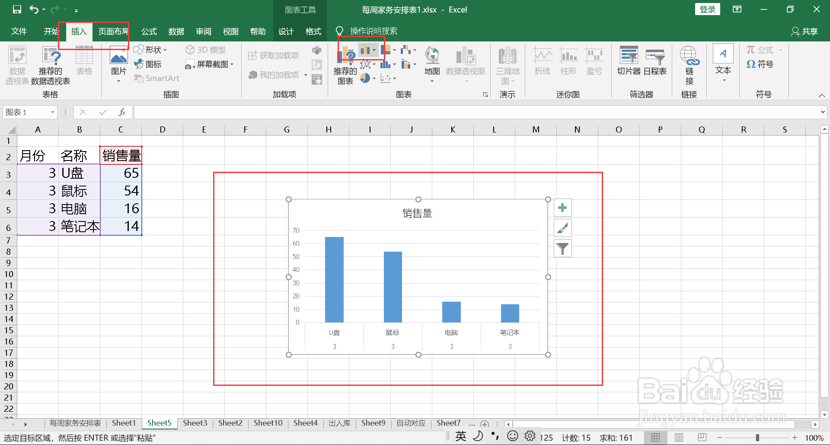The width and height of the screenshot is (830, 445).
Task: Select the Sheet5 tab
Action: point(160,423)
